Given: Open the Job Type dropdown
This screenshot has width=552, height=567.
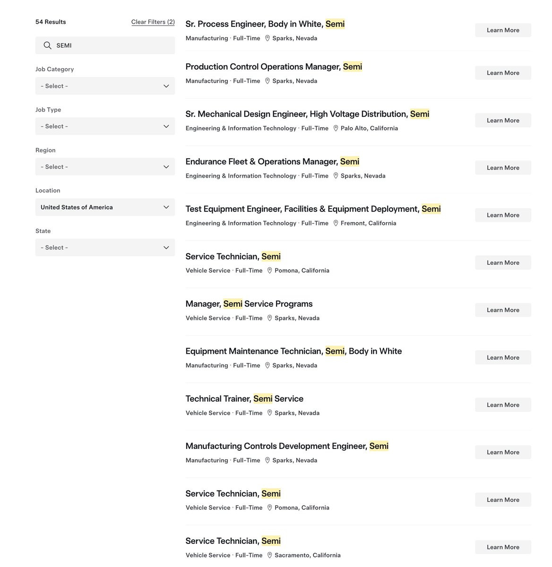Looking at the screenshot, I should [105, 126].
